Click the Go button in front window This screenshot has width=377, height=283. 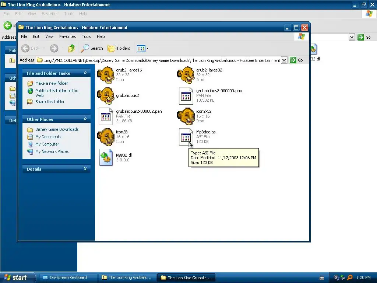click(296, 60)
